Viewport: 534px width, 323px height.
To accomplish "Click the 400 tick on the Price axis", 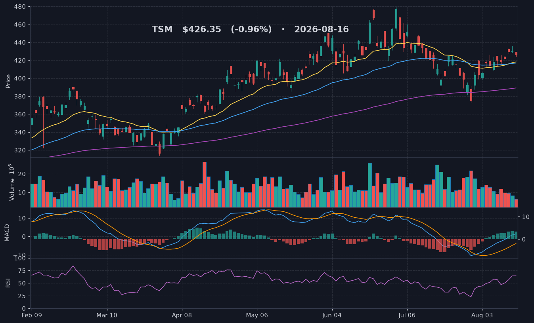I will click(x=20, y=79).
